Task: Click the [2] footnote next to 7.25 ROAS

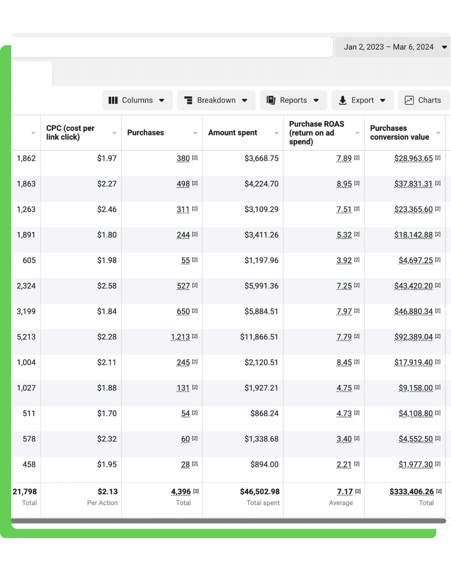Action: click(357, 285)
